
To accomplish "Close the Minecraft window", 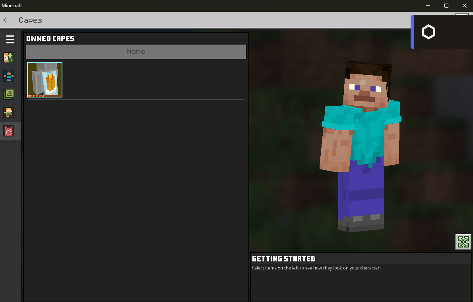I will (464, 6).
